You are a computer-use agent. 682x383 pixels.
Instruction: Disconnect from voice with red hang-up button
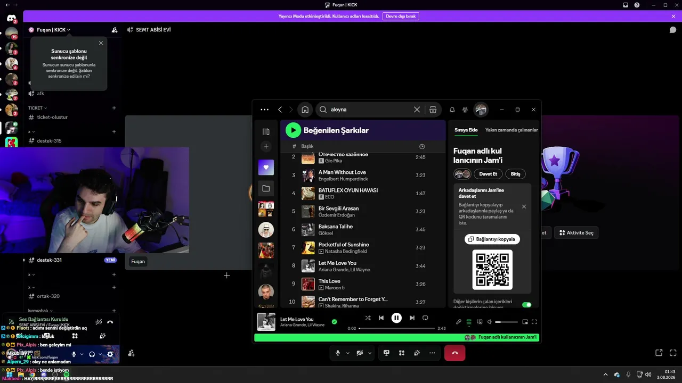pyautogui.click(x=455, y=353)
